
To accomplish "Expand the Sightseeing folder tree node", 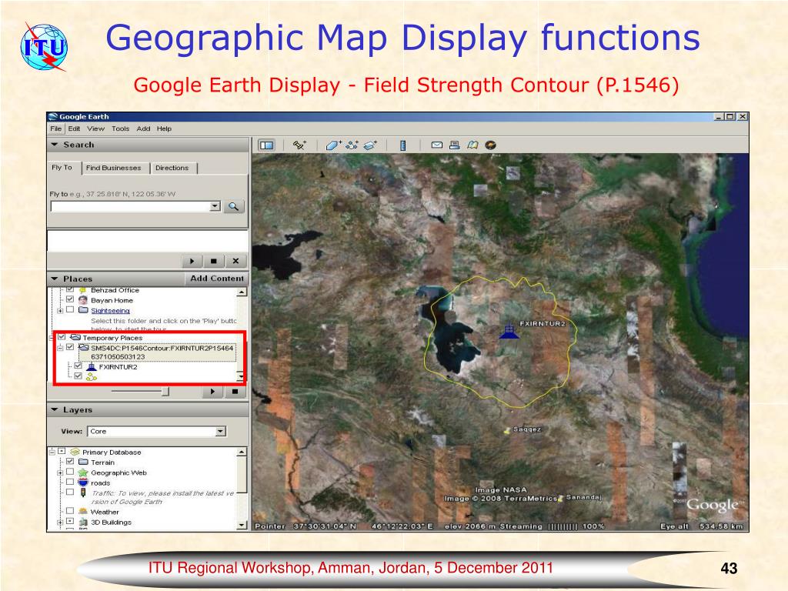I will 60,311.
